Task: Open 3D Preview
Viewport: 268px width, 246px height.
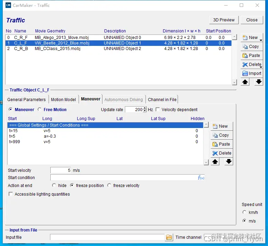Action: pyautogui.click(x=224, y=20)
